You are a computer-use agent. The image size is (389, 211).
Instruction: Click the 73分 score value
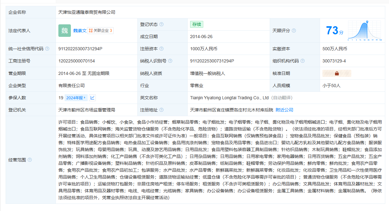click(334, 31)
